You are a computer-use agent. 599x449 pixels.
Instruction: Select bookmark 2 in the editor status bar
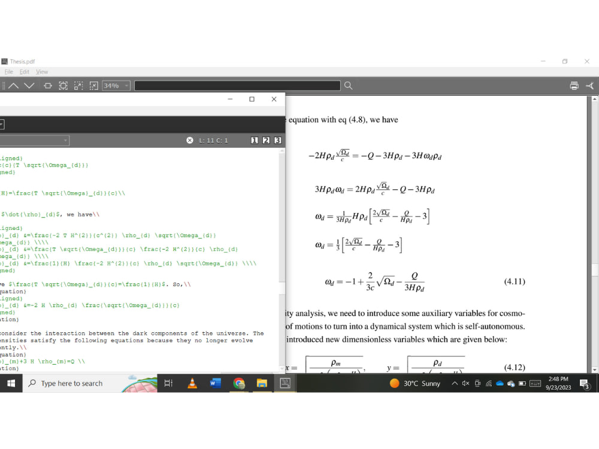(x=265, y=140)
